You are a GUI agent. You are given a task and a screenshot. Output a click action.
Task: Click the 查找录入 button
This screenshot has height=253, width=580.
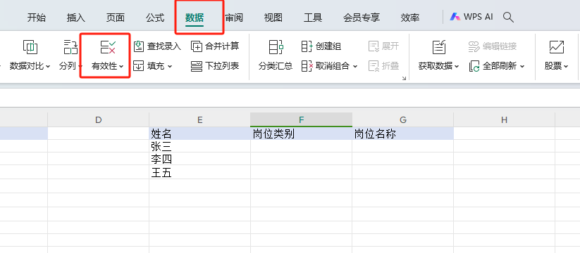(157, 46)
